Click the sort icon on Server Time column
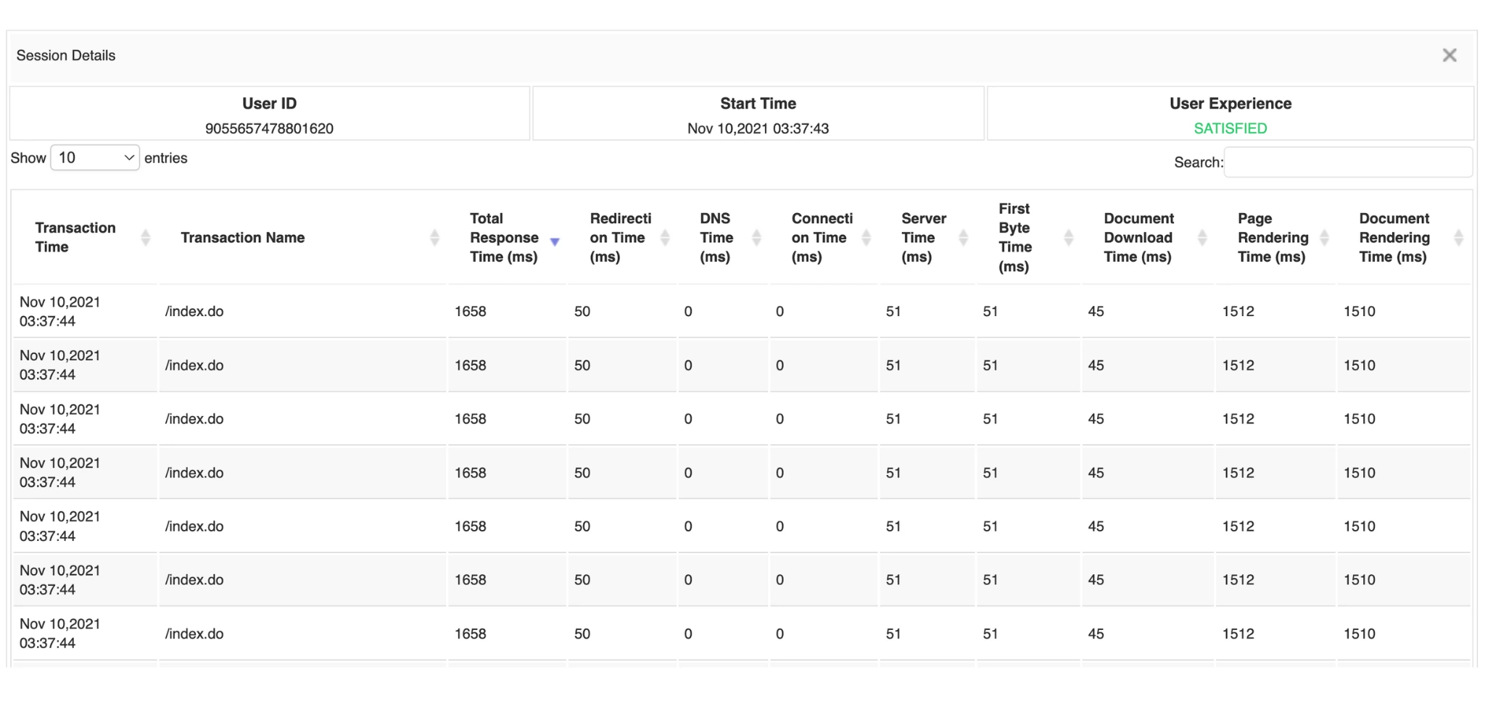 (x=964, y=237)
